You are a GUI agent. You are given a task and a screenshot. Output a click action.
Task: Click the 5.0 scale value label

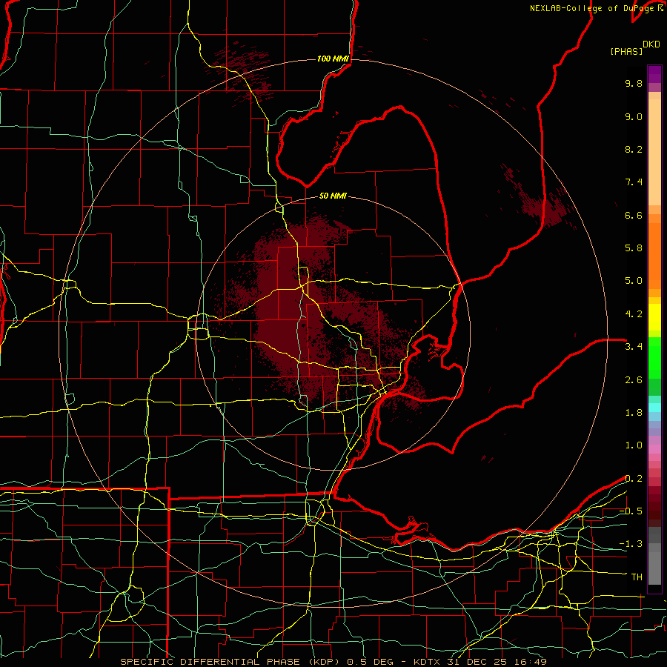(x=634, y=281)
